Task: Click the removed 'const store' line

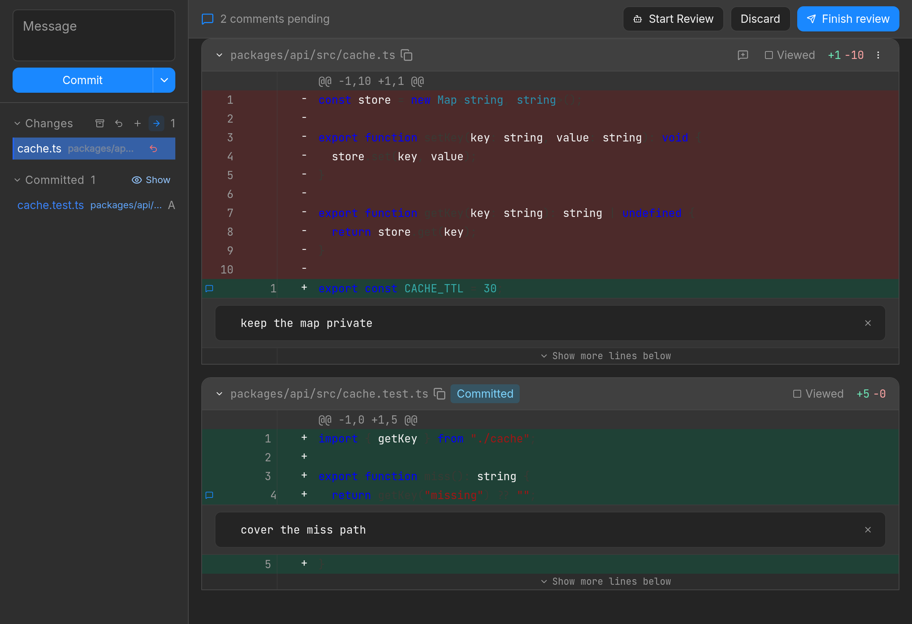Action: click(550, 100)
